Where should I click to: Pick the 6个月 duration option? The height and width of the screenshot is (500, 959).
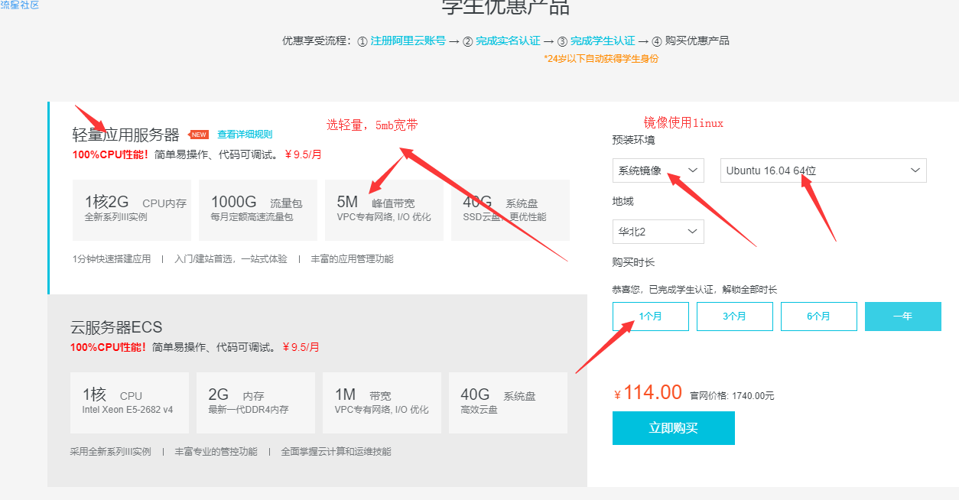[819, 317]
